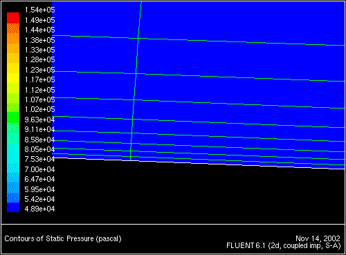This screenshot has height=255, width=346.
Task: Click the 7.53e+04 legend label
Action: coord(39,159)
